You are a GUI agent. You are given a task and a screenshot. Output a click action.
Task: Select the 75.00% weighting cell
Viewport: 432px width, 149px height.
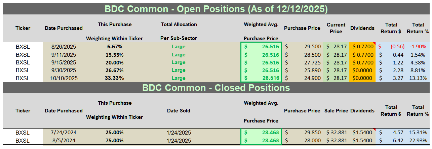(x=114, y=141)
